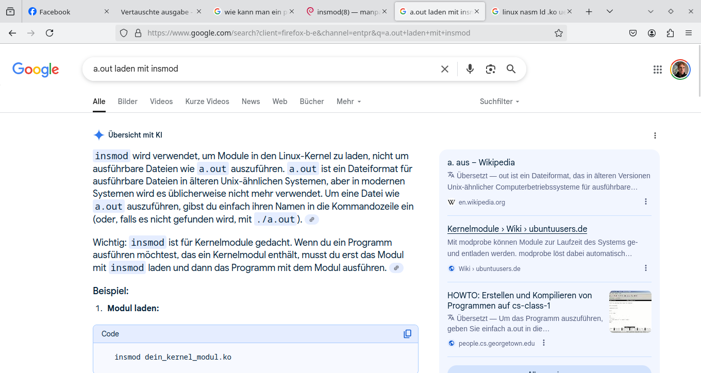Screen dimensions: 701x373
Task: Open the all-tabs list chevron
Action: click(609, 11)
